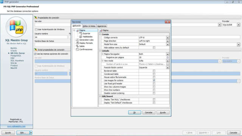Collapse the Página Navegador property group
The image size is (242, 136).
[x=102, y=54]
